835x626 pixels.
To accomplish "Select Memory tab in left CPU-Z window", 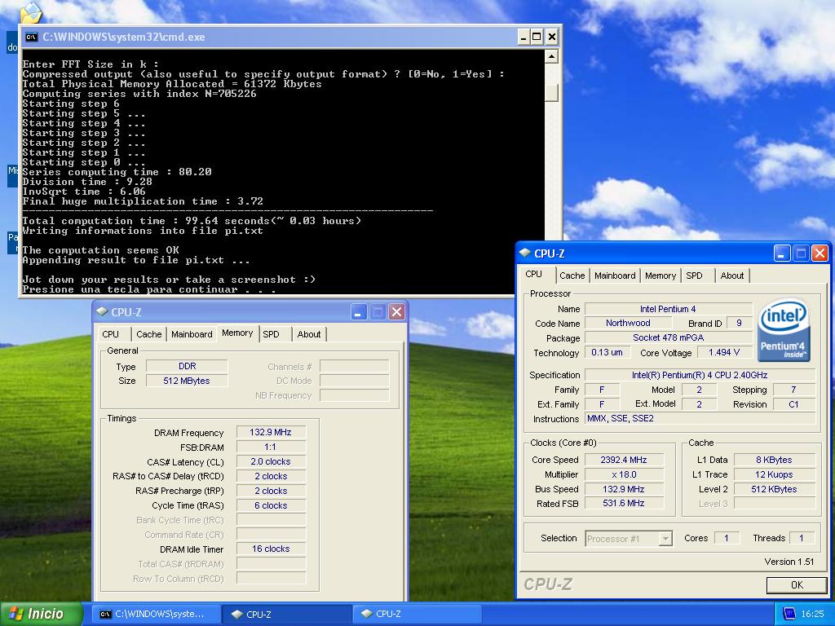I will pos(237,333).
